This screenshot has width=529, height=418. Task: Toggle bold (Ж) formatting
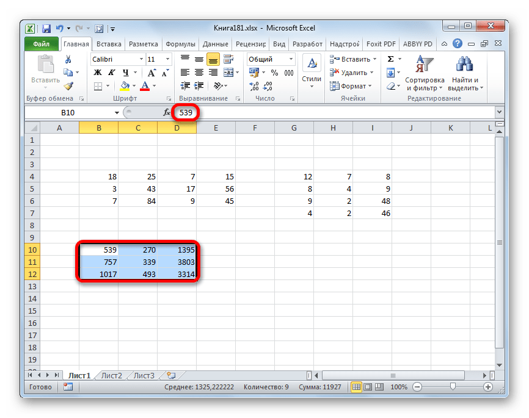tap(98, 73)
